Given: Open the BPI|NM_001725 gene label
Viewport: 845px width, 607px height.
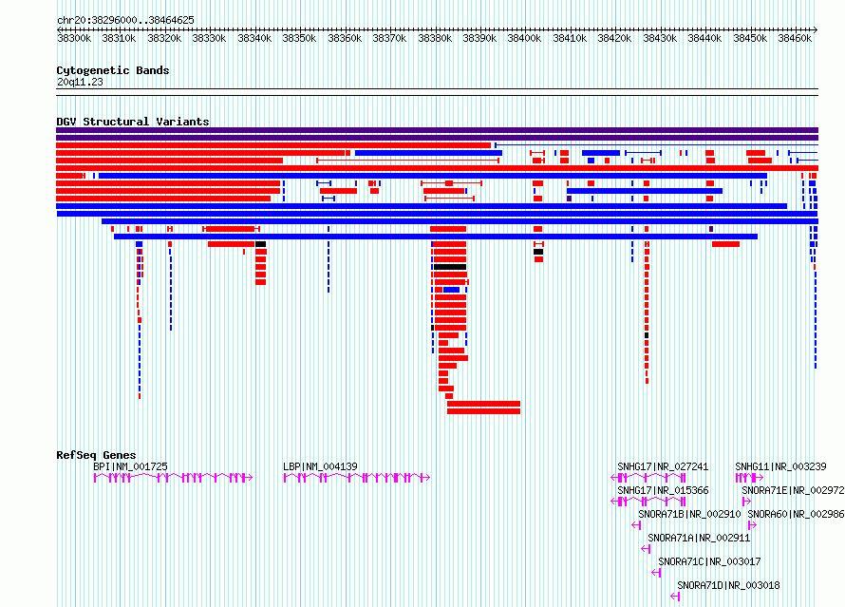Looking at the screenshot, I should coord(130,466).
